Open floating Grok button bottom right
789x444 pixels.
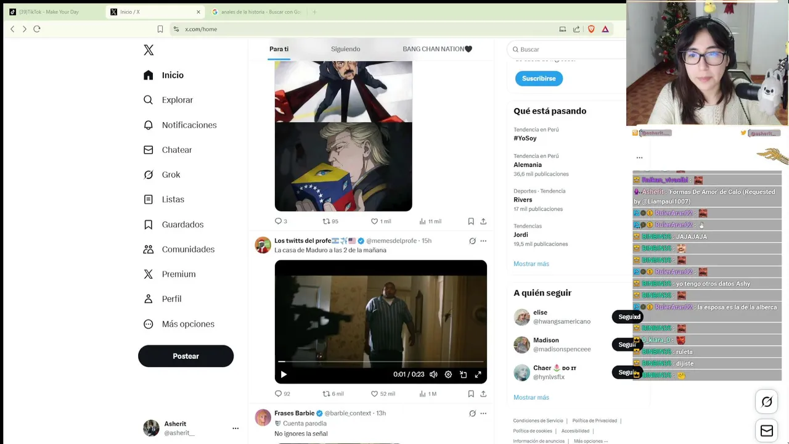click(767, 402)
